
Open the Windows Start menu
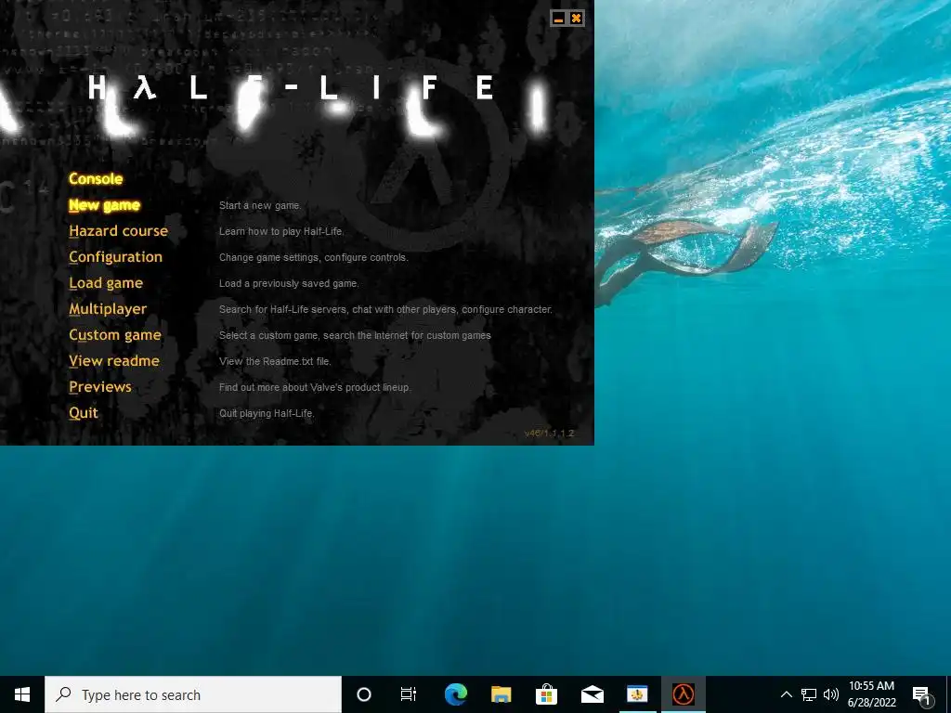click(22, 694)
